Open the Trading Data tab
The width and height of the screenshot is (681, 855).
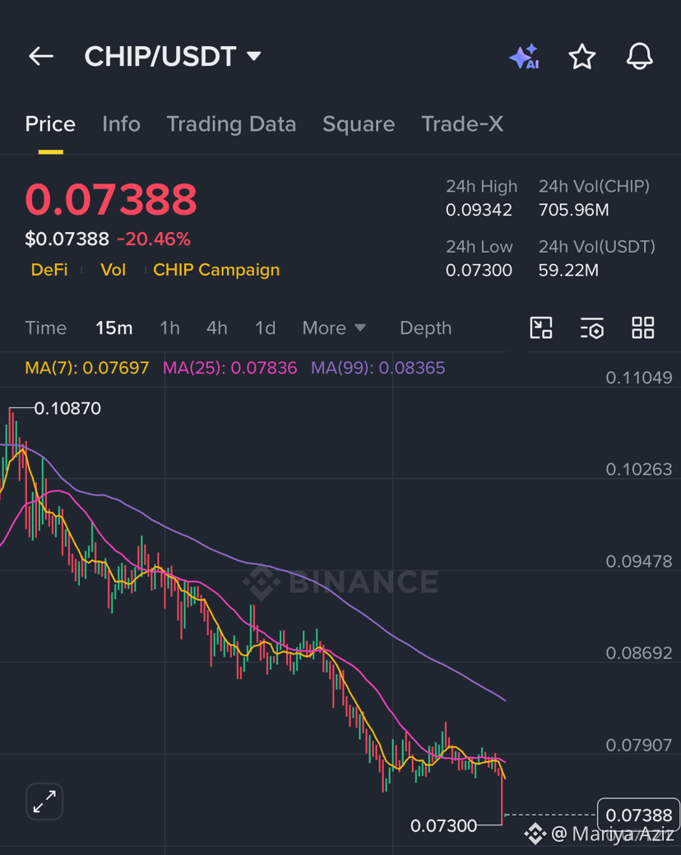231,124
